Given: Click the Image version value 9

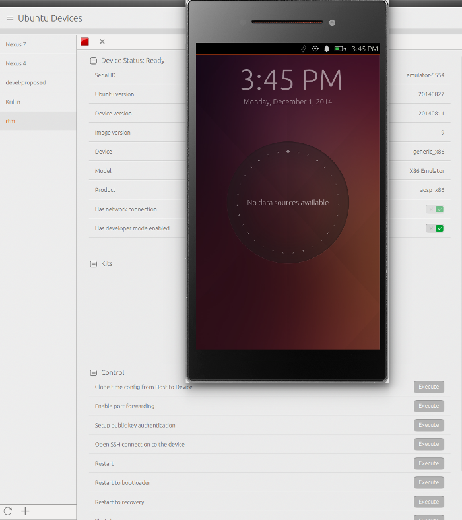Looking at the screenshot, I should (x=442, y=133).
